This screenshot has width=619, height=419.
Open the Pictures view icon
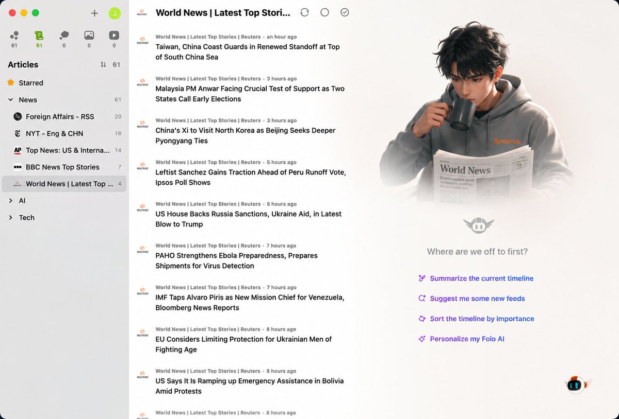[x=89, y=36]
